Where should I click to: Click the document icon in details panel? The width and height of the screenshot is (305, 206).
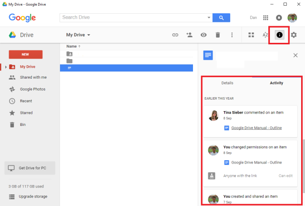208,55
